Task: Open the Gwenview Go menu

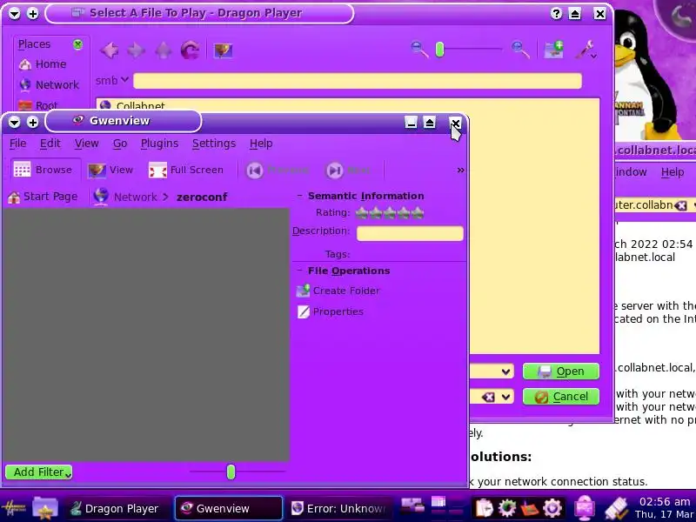Action: tap(120, 144)
